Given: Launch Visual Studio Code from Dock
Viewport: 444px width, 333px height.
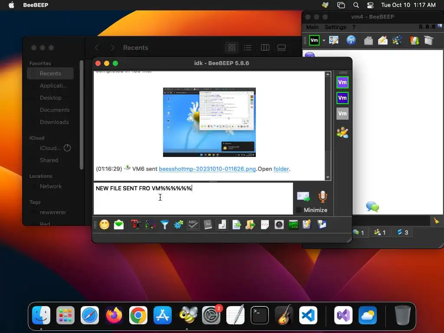Looking at the screenshot, I should coord(308,315).
